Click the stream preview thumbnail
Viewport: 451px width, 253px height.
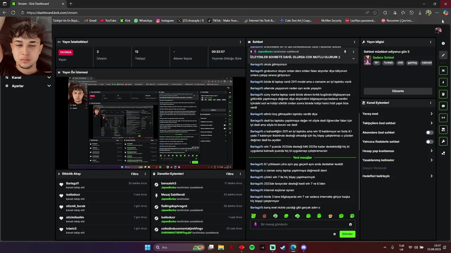(x=150, y=123)
